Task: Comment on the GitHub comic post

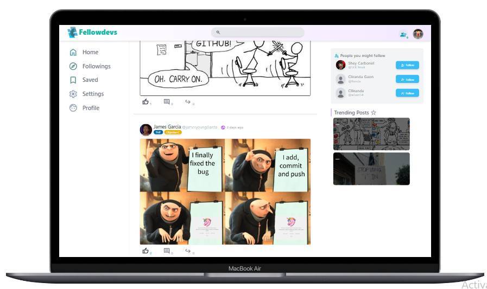Action: tap(167, 102)
